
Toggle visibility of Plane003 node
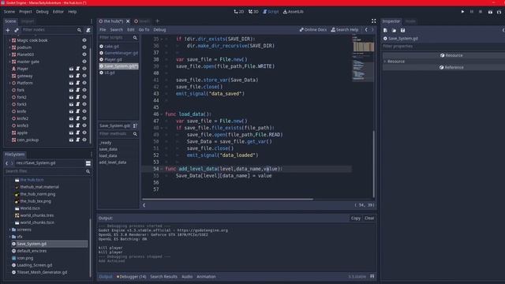click(84, 54)
